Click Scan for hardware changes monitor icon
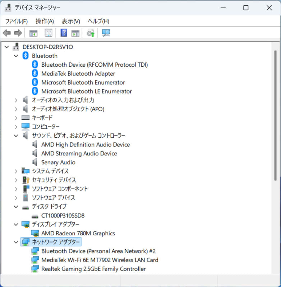 coord(106,33)
